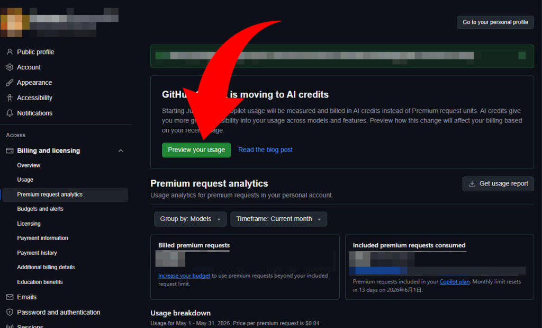Open Password and authentication settings

pos(58,312)
